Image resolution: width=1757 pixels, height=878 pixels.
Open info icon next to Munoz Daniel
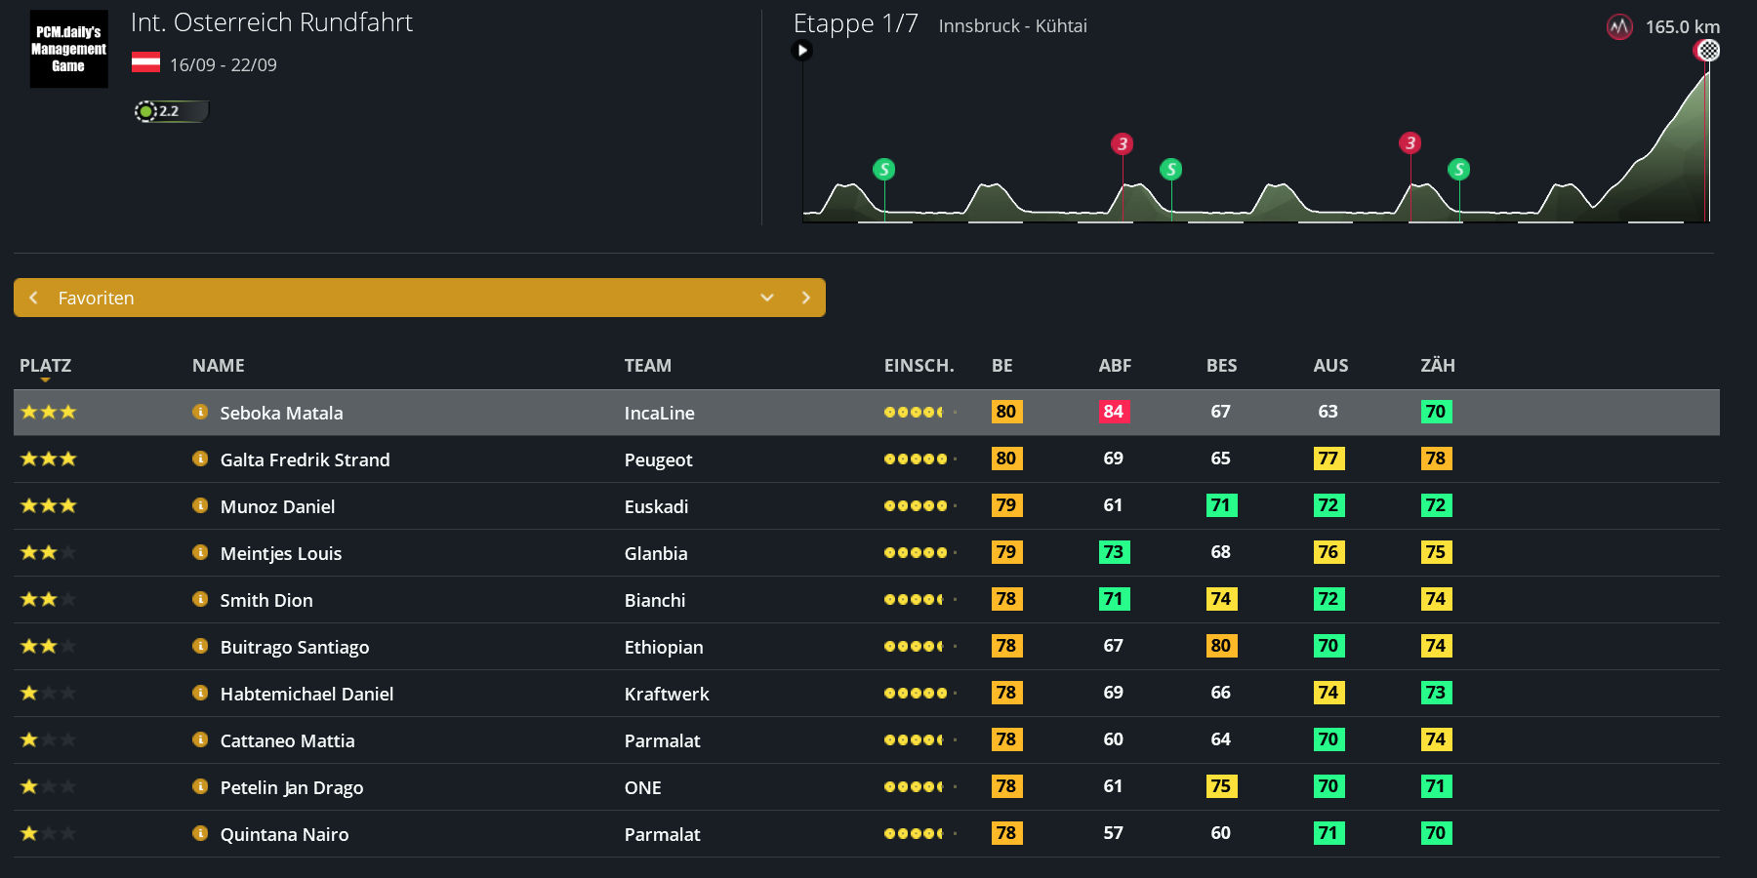point(200,505)
